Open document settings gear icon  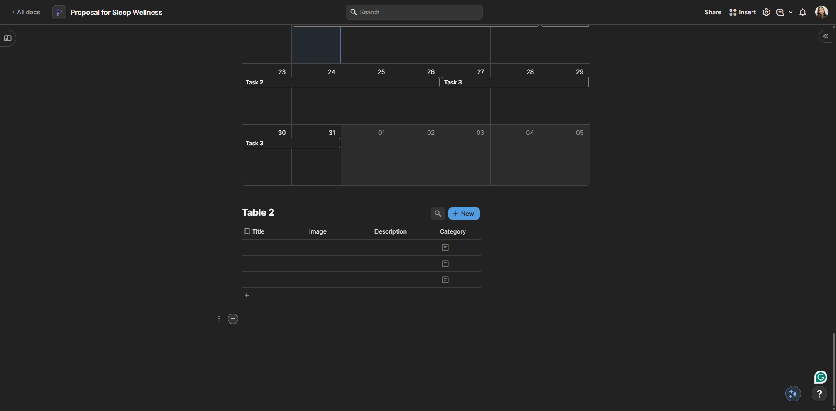tap(766, 12)
